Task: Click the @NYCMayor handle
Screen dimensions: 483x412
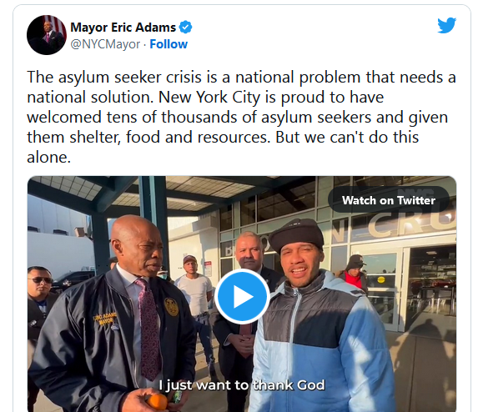Action: 105,44
